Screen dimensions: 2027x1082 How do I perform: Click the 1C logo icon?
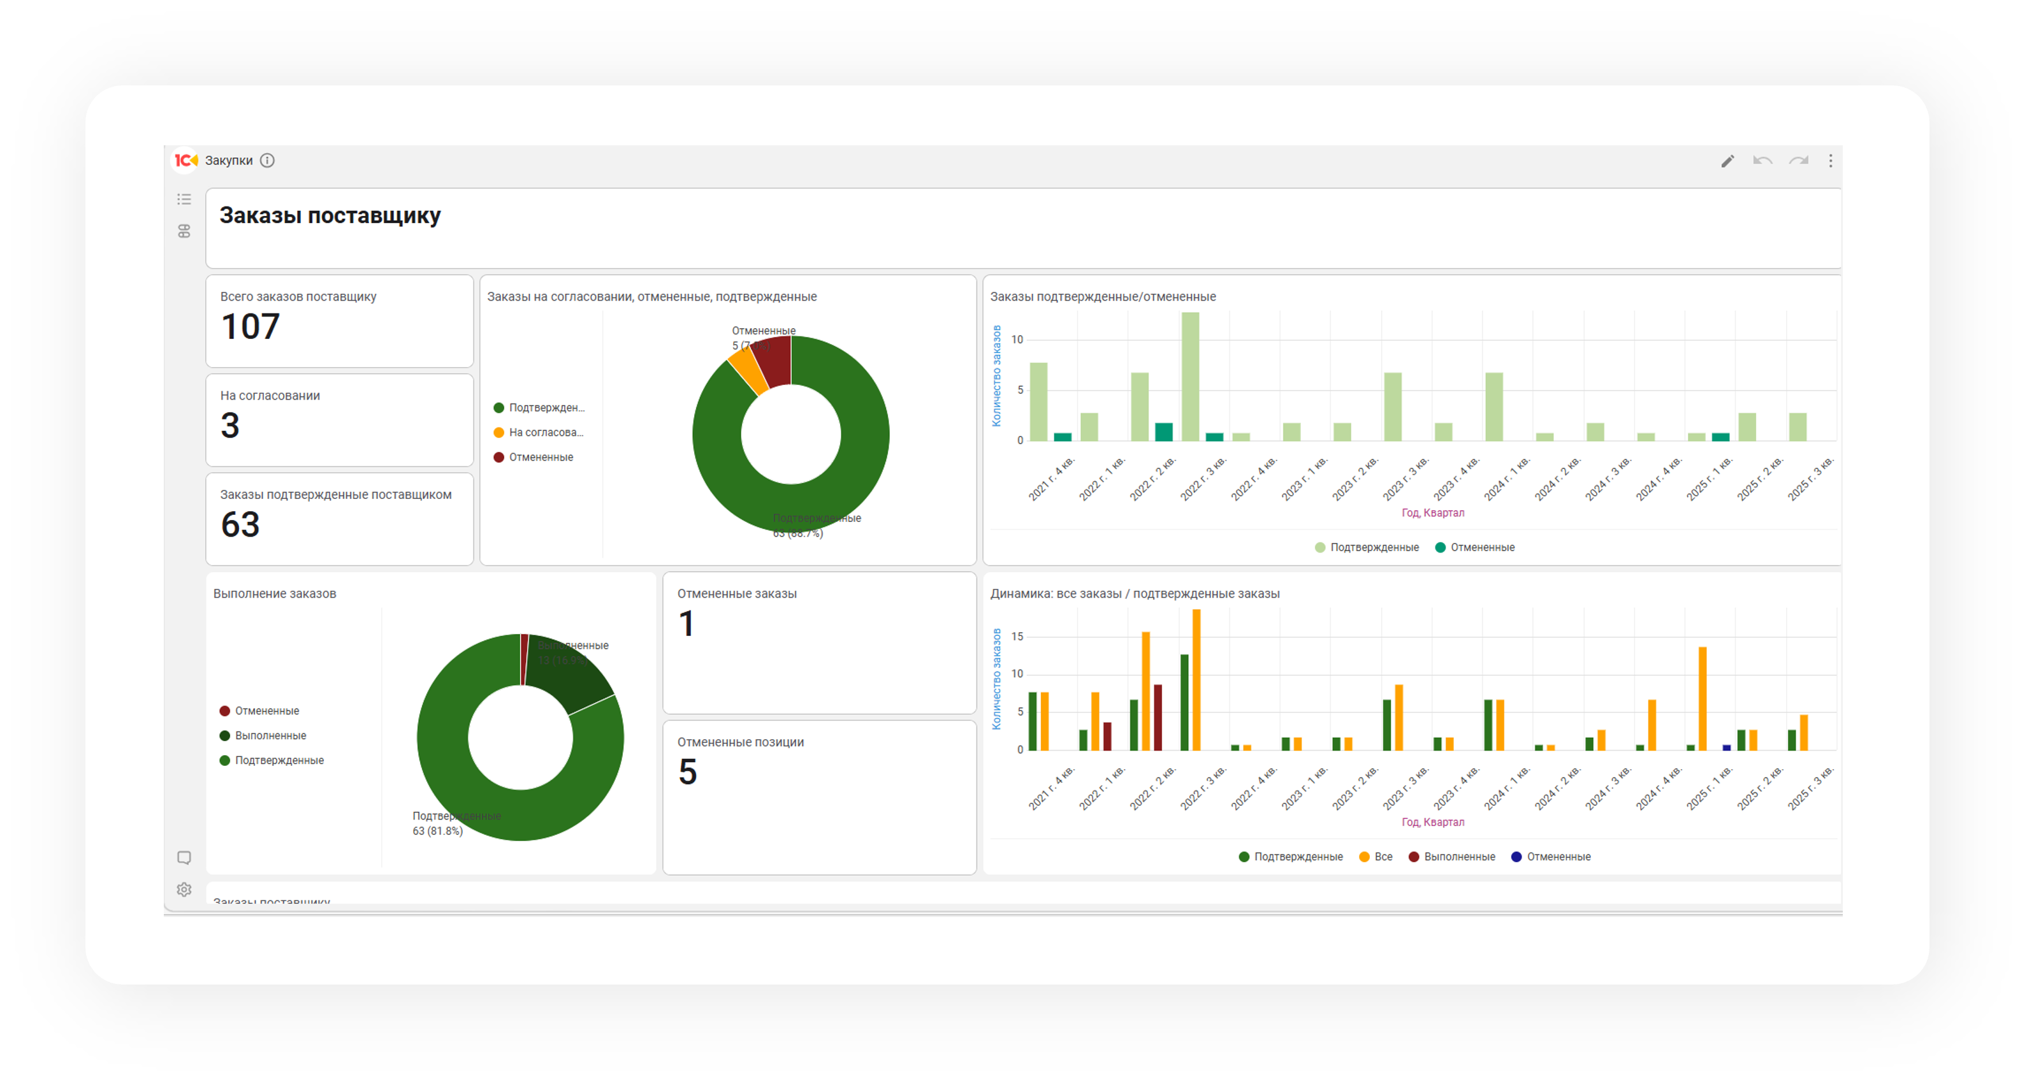[x=185, y=161]
